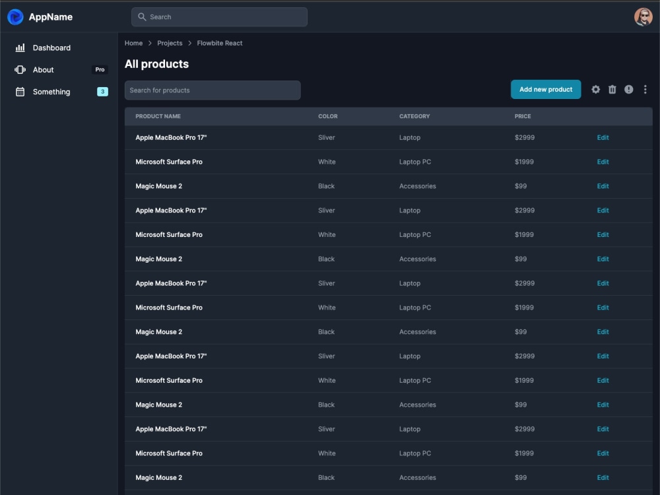
Task: Click Edit for third Microsoft Surface Pro row
Action: 603,308
